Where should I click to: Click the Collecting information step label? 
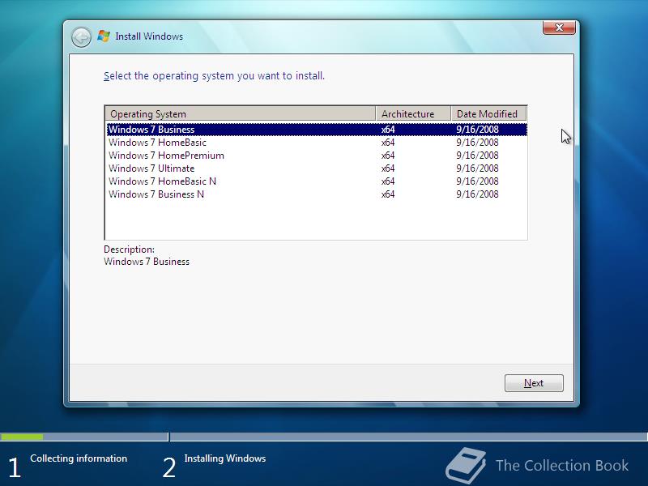coord(79,458)
